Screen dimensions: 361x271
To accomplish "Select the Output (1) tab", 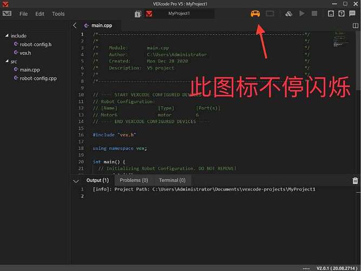I will [x=97, y=180].
